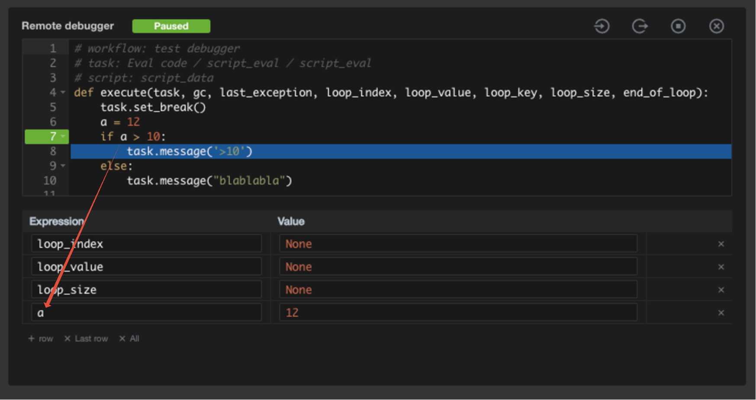756x400 pixels.
Task: Click the Value column header
Action: coord(291,222)
